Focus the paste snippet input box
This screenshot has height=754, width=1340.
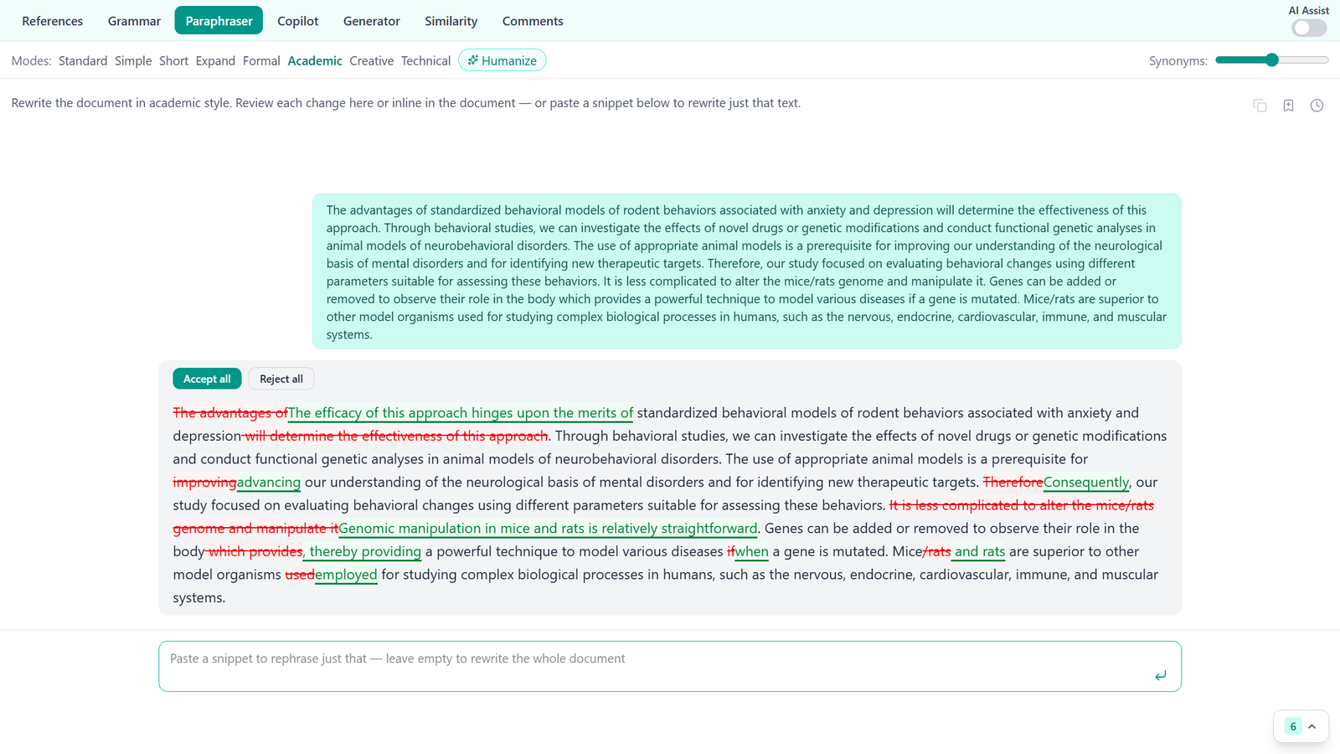pyautogui.click(x=670, y=666)
